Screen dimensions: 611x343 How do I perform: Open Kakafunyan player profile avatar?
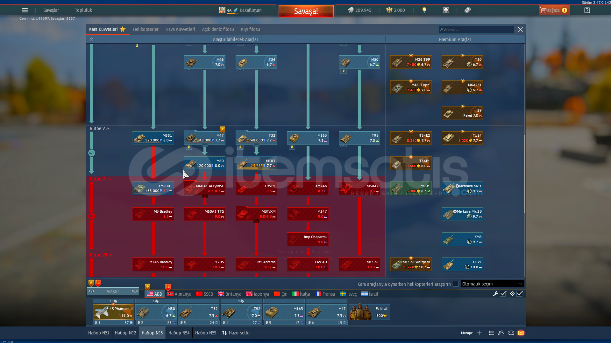pyautogui.click(x=222, y=10)
